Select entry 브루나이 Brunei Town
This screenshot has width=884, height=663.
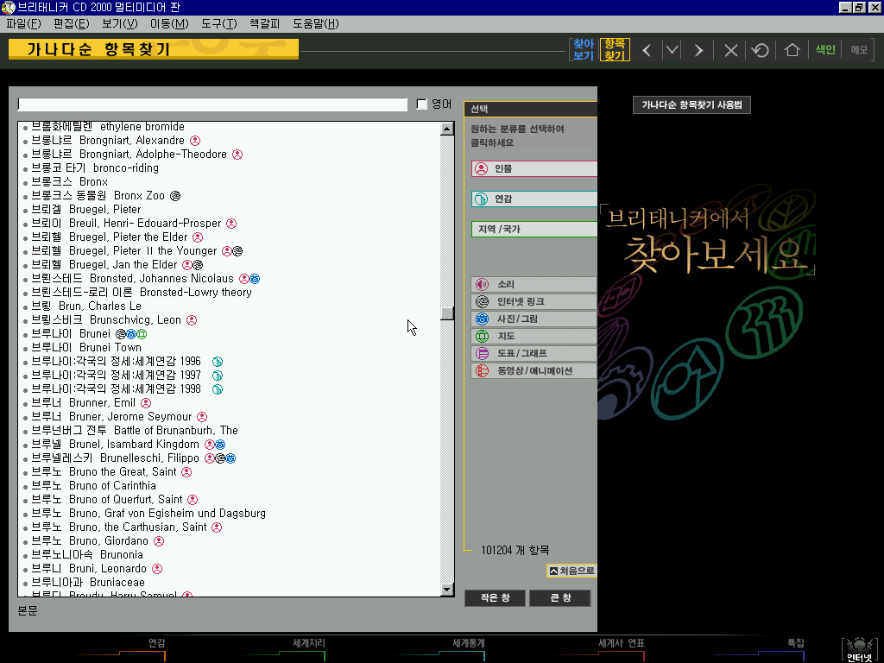[x=86, y=347]
